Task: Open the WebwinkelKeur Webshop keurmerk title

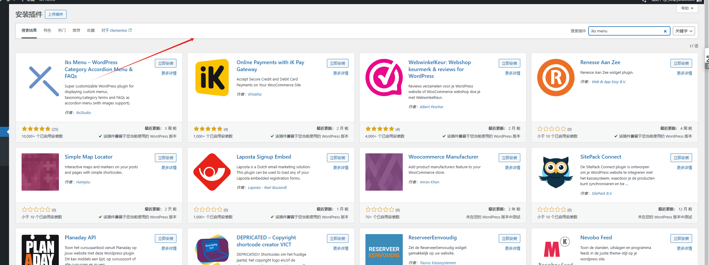Action: (x=440, y=69)
